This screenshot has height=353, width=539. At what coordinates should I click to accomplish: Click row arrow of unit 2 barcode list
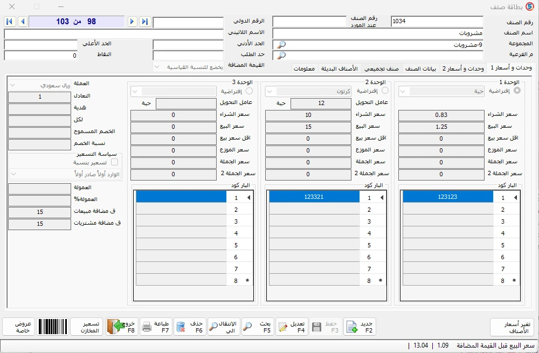tap(382, 198)
